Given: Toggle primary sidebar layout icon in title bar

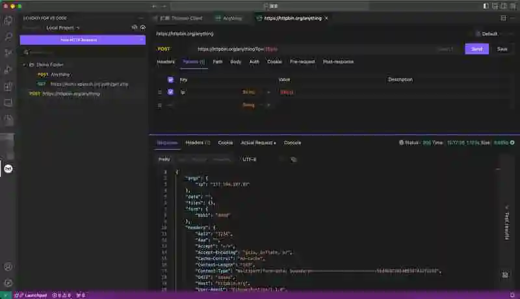Looking at the screenshot, I should tap(486, 6).
